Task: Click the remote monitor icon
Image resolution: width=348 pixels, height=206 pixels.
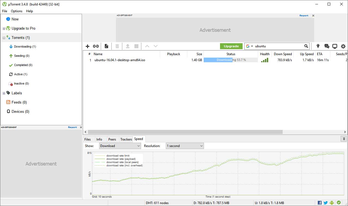Action: (x=335, y=46)
